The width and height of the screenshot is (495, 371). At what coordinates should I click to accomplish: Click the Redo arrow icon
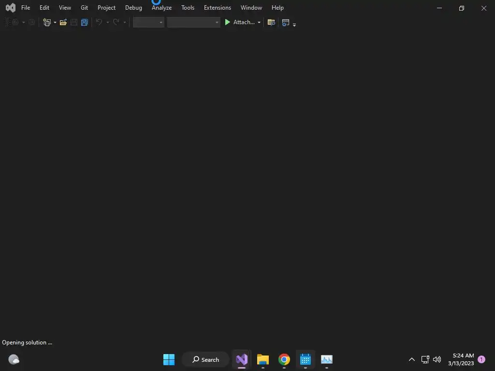(x=116, y=22)
